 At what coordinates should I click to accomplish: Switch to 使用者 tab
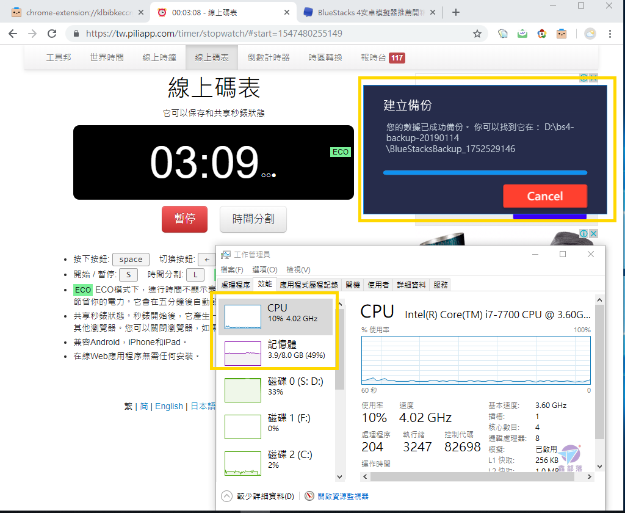pos(378,285)
